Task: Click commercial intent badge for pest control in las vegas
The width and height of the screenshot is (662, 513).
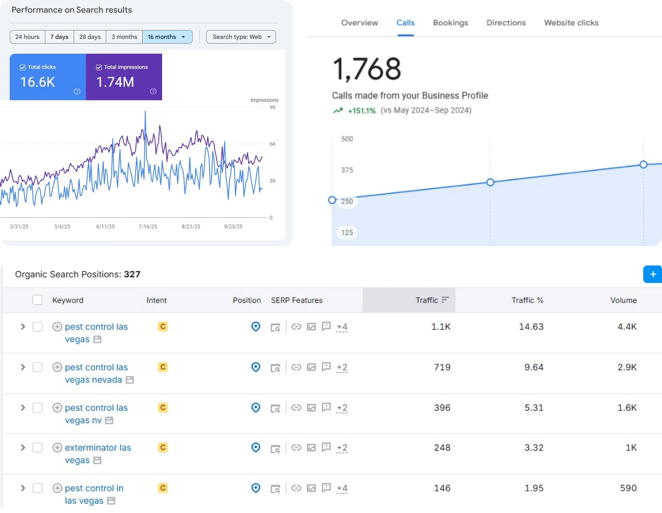Action: (x=163, y=488)
